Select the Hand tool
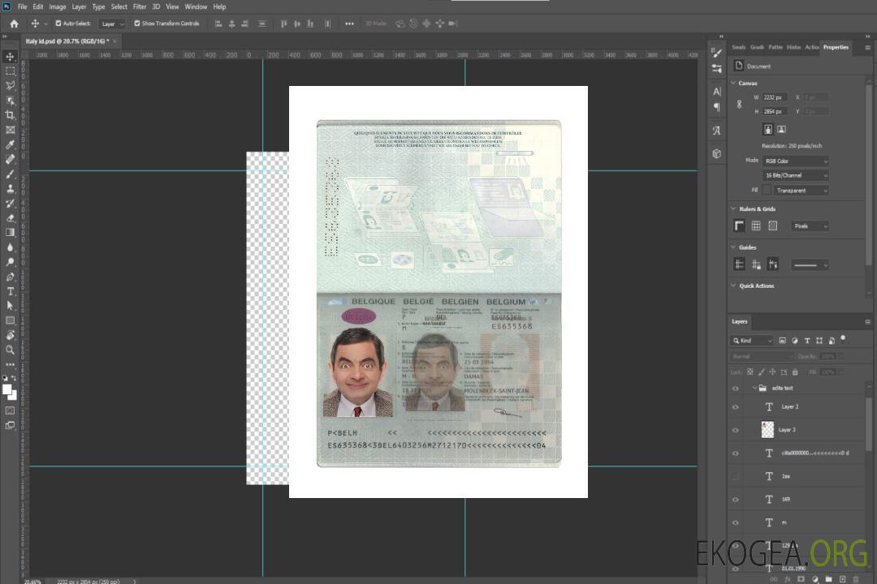Viewport: 877px width, 584px height. click(x=10, y=335)
